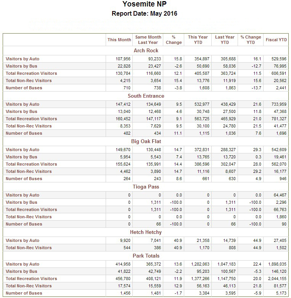Click Hetch Hetchy YTD value 21,358
The image size is (291, 298).
tap(203, 241)
